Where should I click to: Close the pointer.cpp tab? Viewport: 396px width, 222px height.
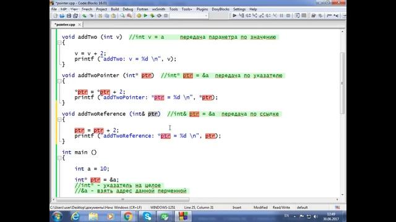click(x=80, y=25)
